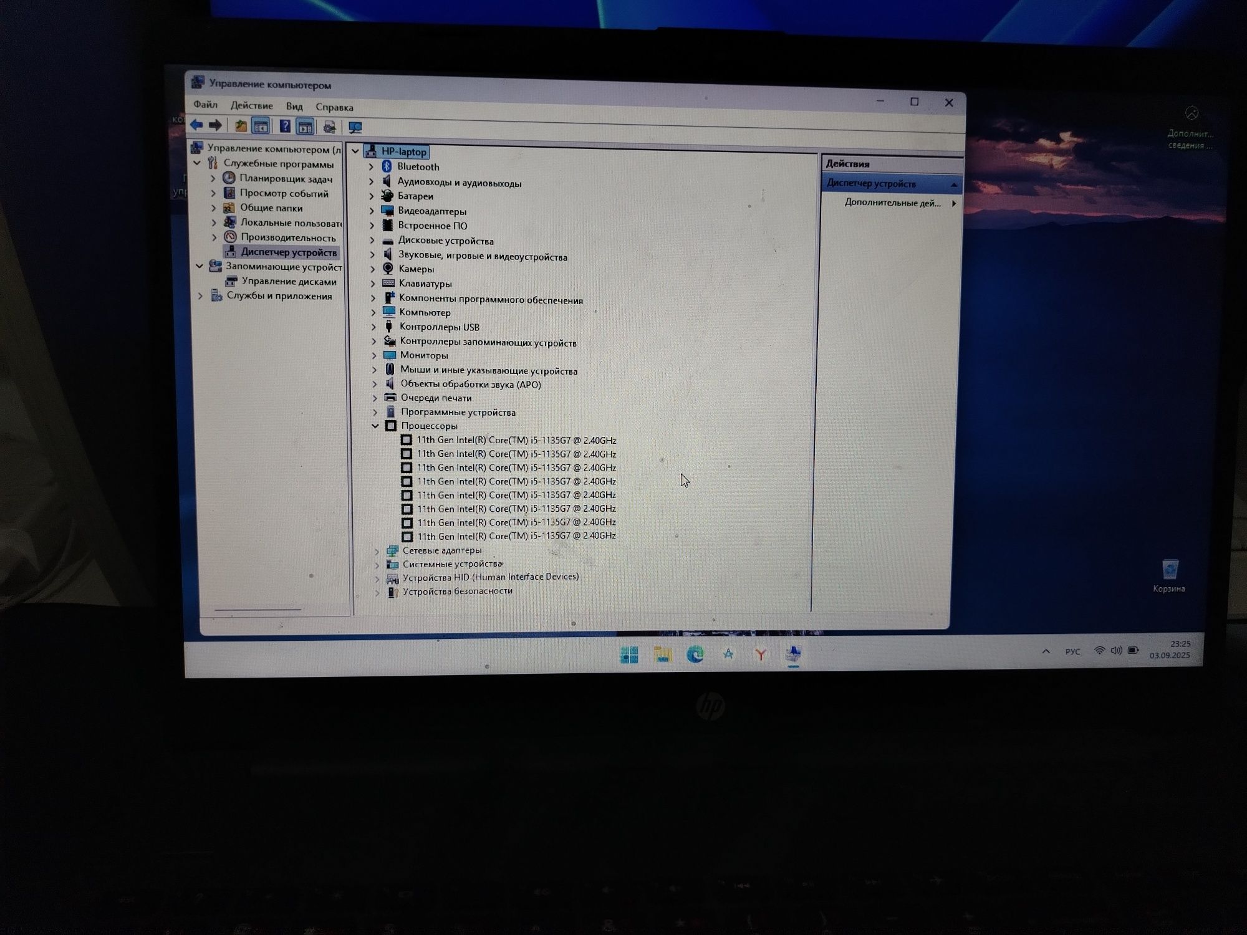The width and height of the screenshot is (1247, 935).
Task: Select Просмотр событий in left tree
Action: tap(284, 193)
